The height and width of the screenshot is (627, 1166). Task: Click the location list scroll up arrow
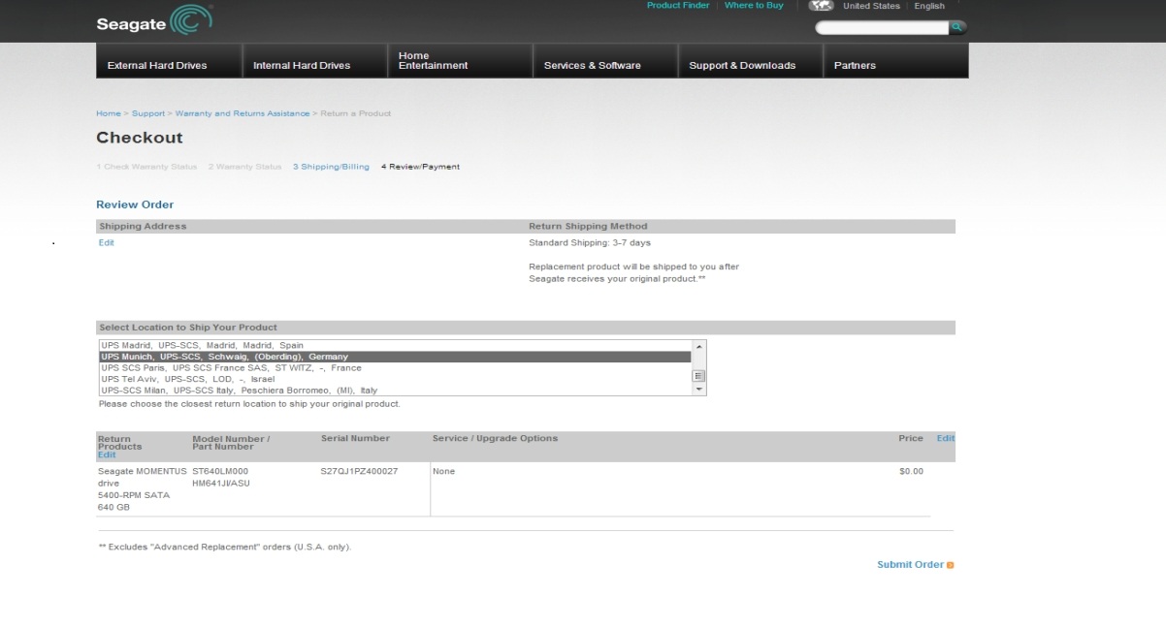[698, 346]
